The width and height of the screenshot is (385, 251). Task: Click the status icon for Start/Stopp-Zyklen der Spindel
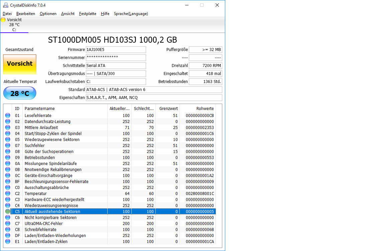8,133
